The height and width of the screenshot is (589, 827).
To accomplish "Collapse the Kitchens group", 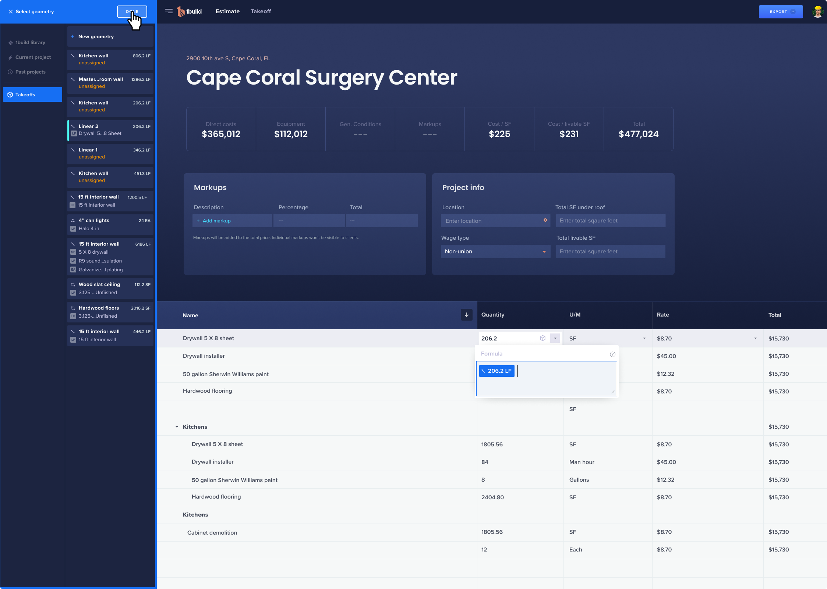I will coord(177,427).
